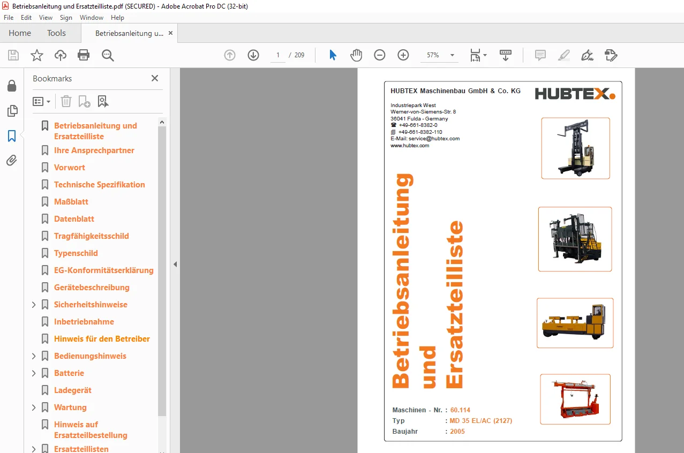
Task: Expand Wartung bookmark
Action: 34,407
